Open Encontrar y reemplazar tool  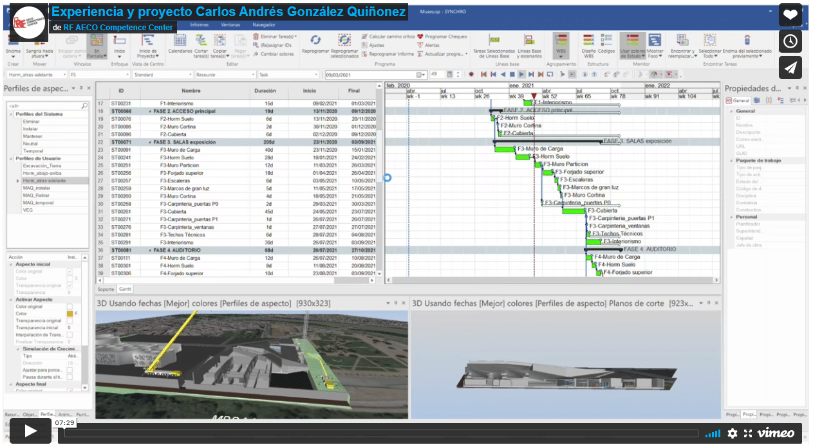pos(682,45)
